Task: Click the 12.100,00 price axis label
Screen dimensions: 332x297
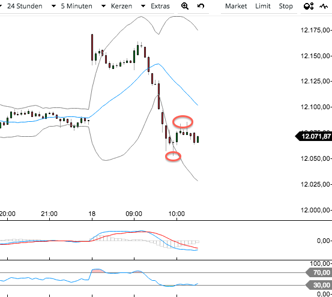Action: pos(315,107)
